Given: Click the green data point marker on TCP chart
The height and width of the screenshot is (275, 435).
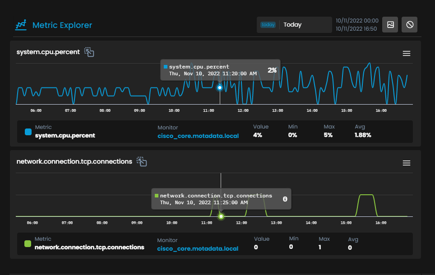Looking at the screenshot, I should 221,216.
